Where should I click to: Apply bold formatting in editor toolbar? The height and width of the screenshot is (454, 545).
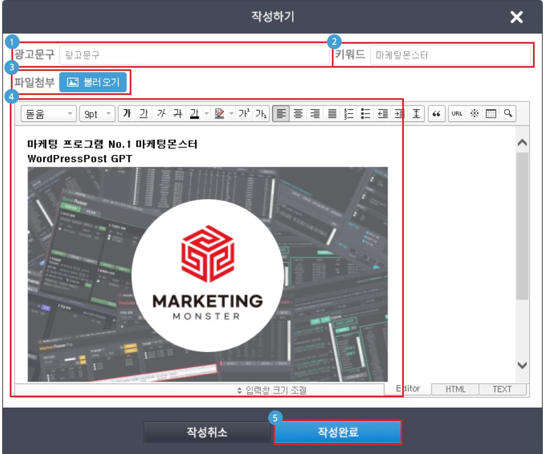click(127, 113)
